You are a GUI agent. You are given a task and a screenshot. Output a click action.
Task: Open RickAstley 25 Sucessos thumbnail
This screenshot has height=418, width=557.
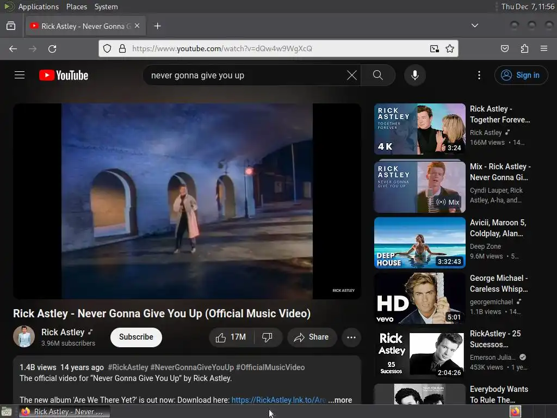[419, 353]
